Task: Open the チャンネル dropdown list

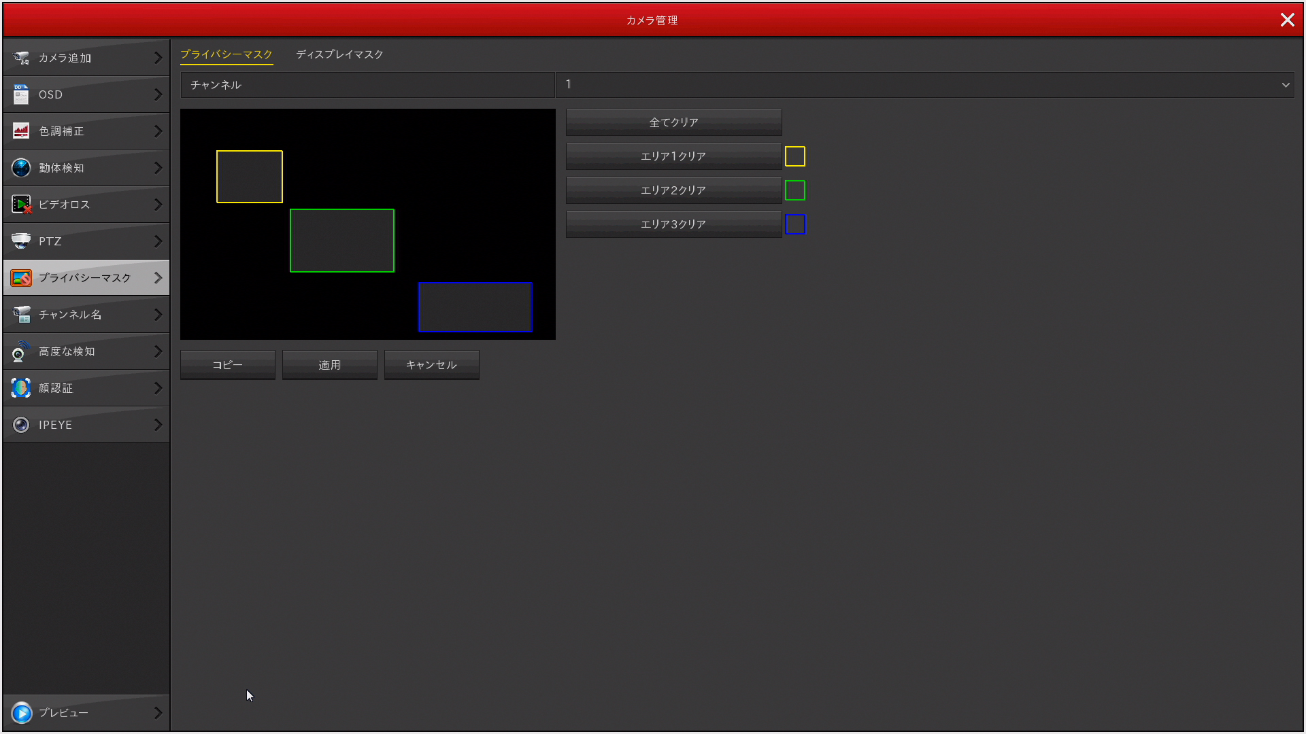Action: 924,85
